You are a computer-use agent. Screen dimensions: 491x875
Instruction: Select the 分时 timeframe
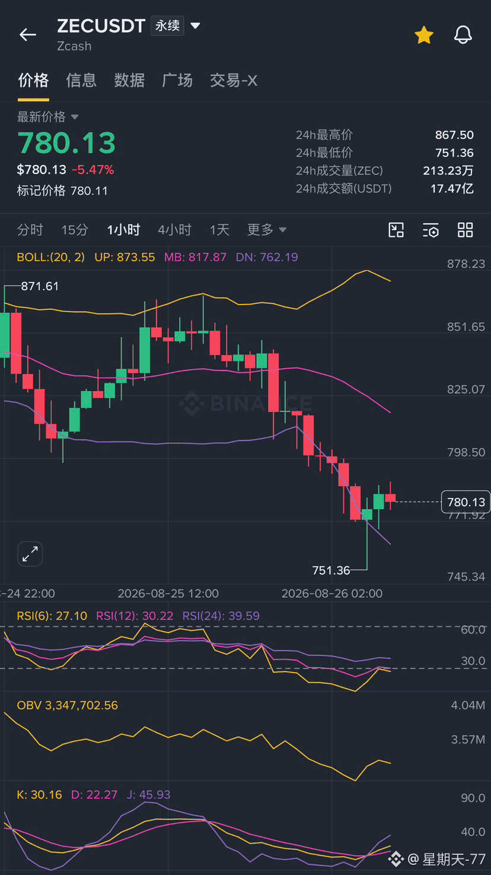[x=30, y=230]
